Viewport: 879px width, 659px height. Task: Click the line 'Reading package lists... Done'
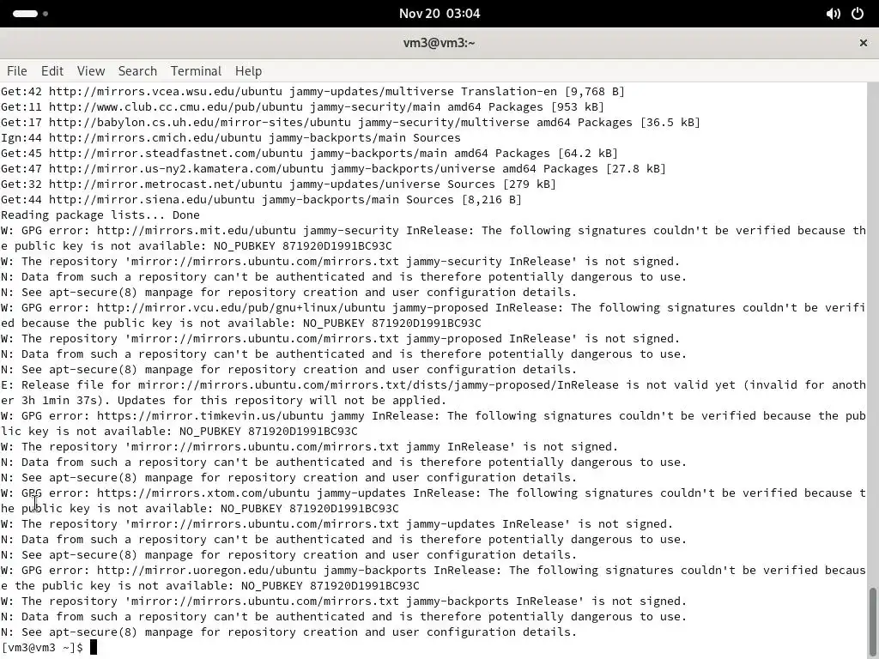click(x=100, y=215)
